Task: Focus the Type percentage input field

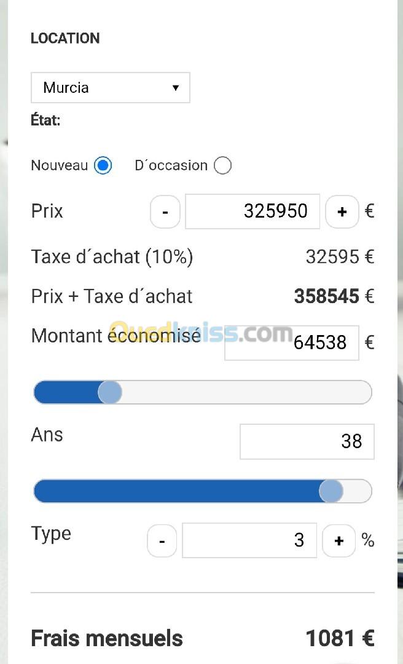Action: coord(249,540)
